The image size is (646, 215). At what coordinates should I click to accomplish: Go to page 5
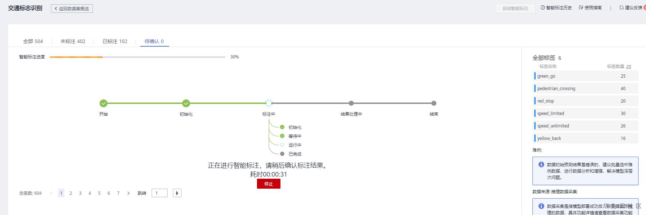pos(99,193)
